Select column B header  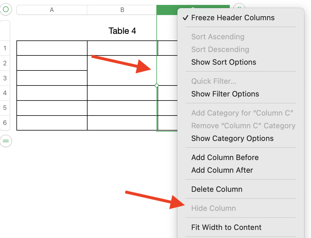click(x=122, y=10)
